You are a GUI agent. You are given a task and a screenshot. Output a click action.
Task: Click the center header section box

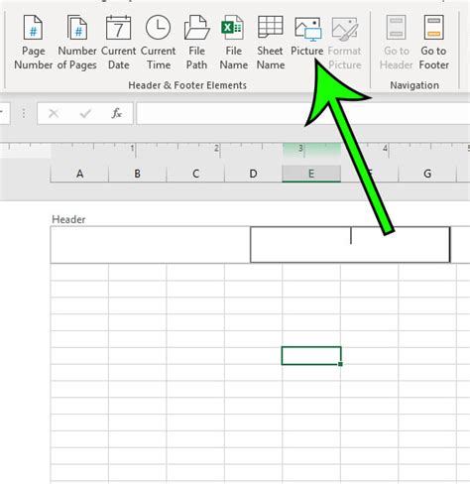pyautogui.click(x=350, y=245)
